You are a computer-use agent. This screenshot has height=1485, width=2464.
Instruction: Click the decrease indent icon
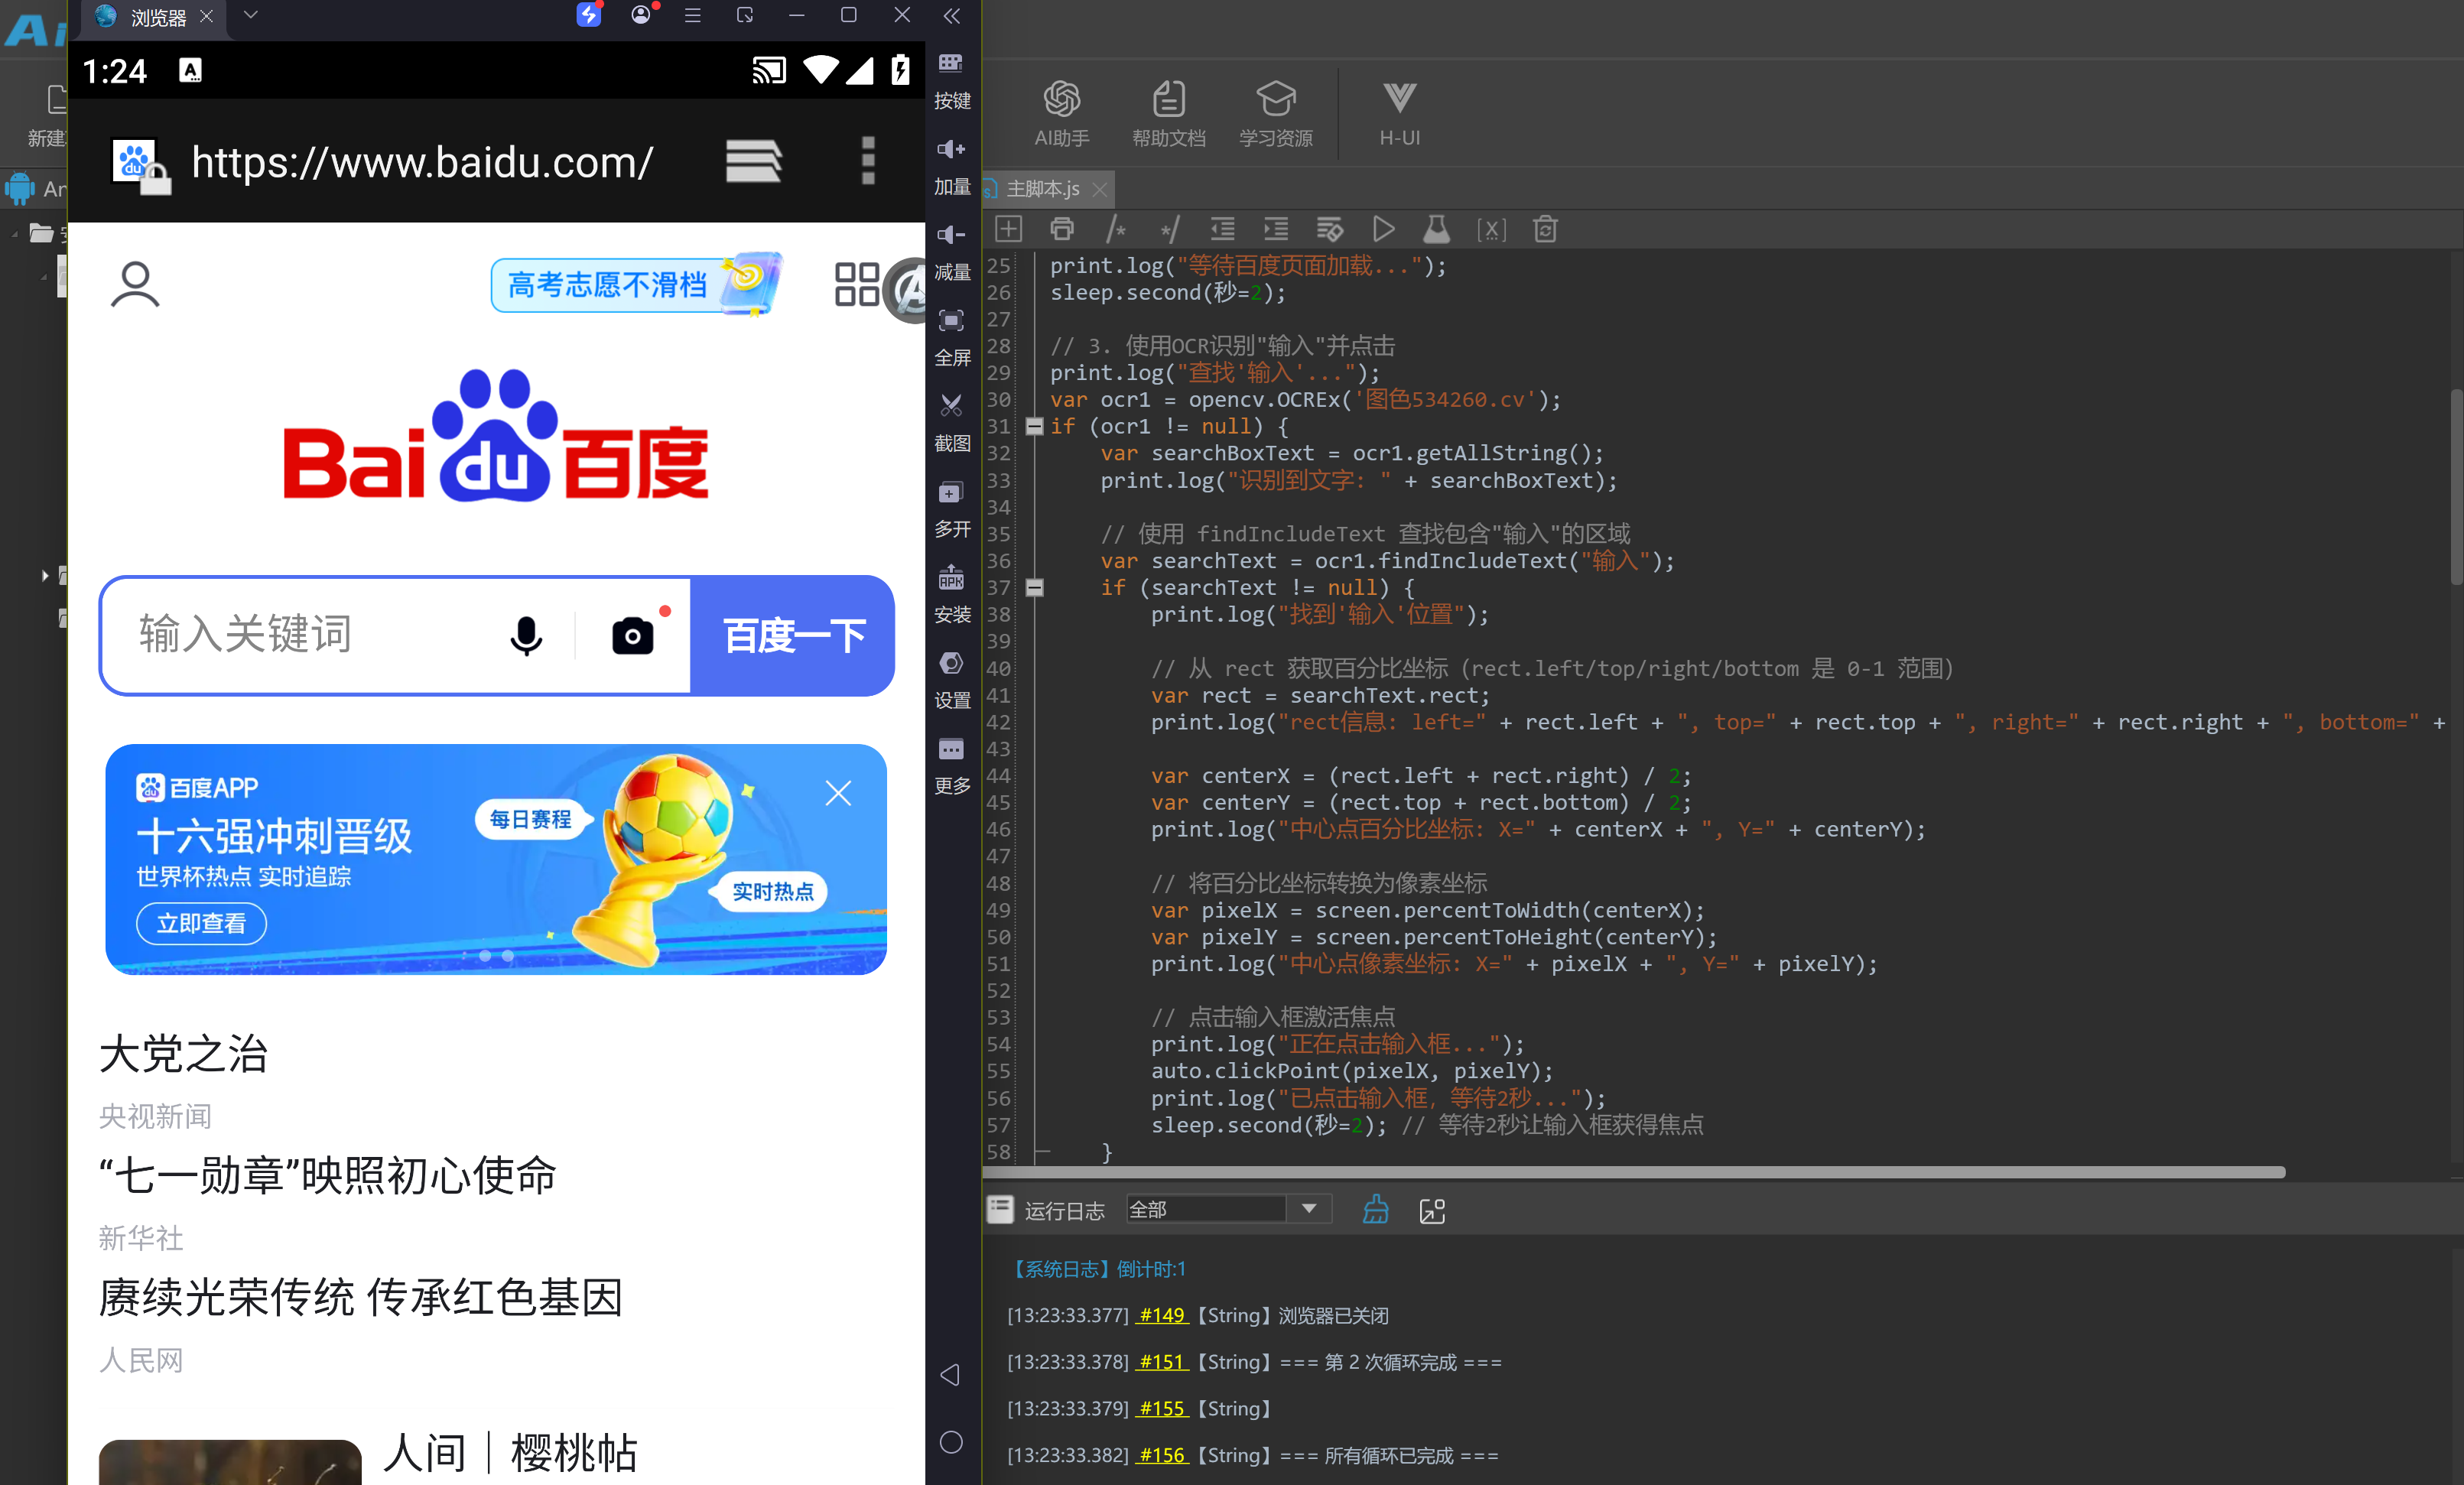[x=1222, y=229]
